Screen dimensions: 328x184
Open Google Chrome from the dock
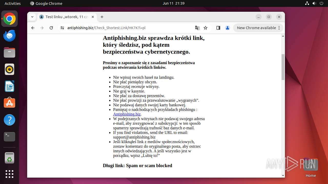[x=9, y=19]
